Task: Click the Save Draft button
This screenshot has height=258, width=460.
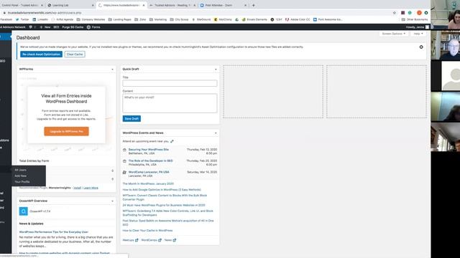Action: (x=132, y=118)
